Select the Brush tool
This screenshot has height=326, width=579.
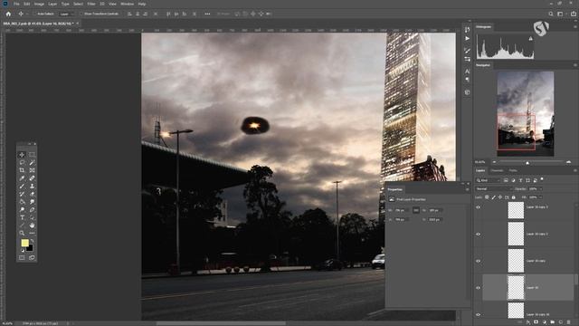click(x=22, y=187)
